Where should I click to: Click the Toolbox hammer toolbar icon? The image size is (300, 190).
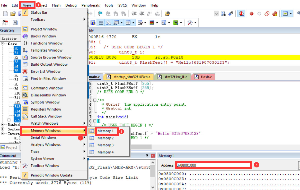(x=190, y=23)
